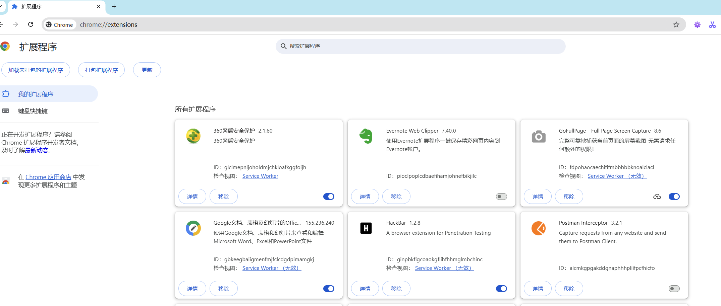This screenshot has height=306, width=721.
Task: Open 360网盾 Service Worker inspect link
Action: click(x=260, y=176)
